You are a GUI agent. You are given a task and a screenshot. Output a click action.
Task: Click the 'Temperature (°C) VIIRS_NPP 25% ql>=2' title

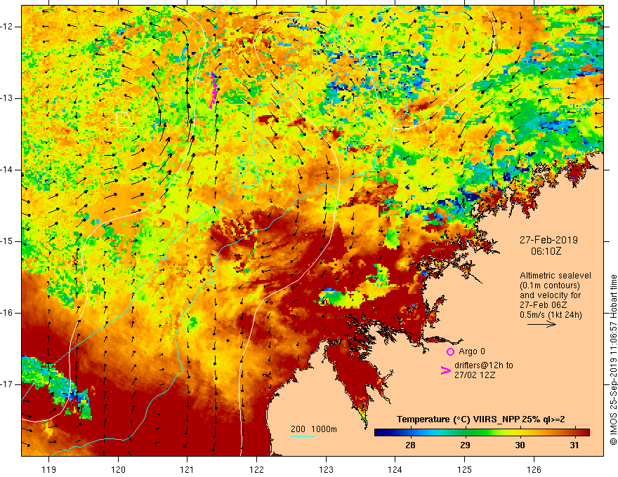[480, 419]
